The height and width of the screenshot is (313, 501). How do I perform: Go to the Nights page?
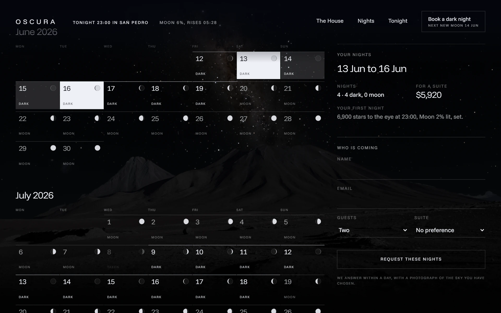pyautogui.click(x=366, y=21)
